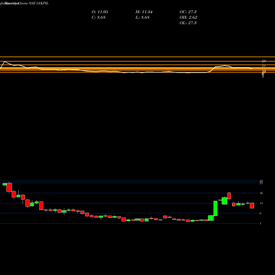Click the "NSE GVKPIL" chart title

pyautogui.click(x=39, y=3)
